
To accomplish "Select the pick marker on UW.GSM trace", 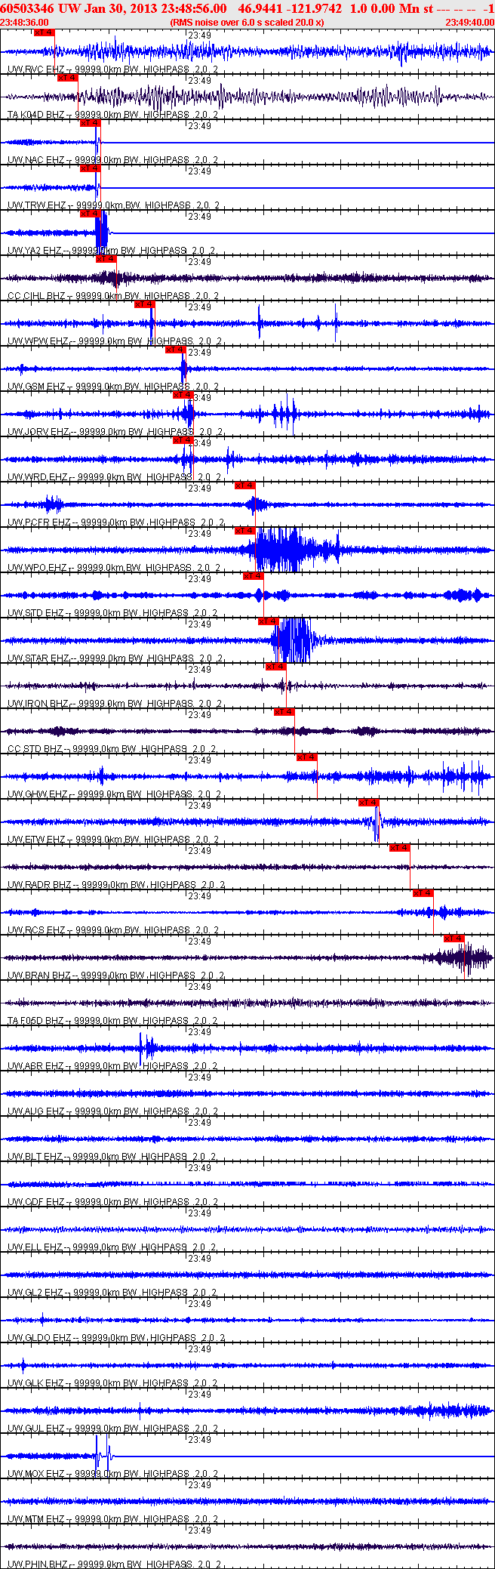I will point(175,350).
